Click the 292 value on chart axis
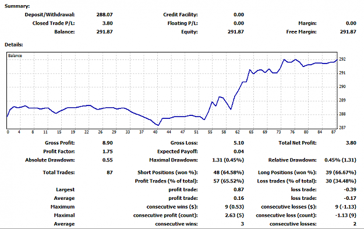The width and height of the screenshot is (364, 229). pos(342,59)
